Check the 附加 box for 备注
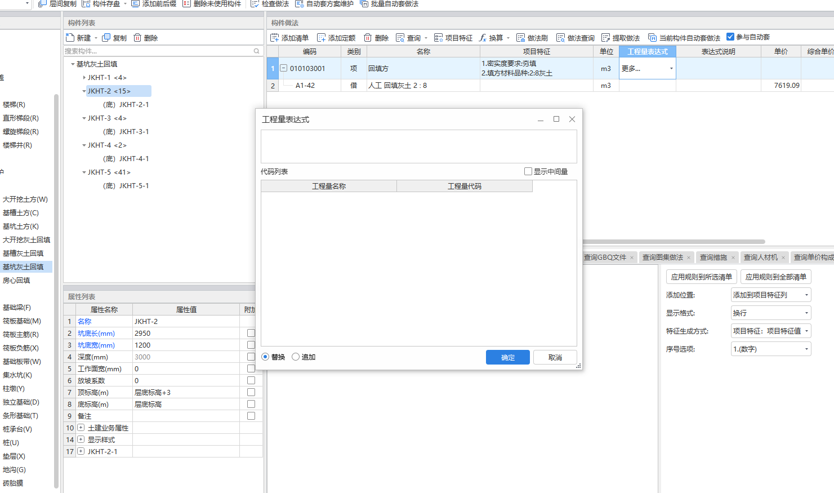The width and height of the screenshot is (834, 493). (x=251, y=416)
